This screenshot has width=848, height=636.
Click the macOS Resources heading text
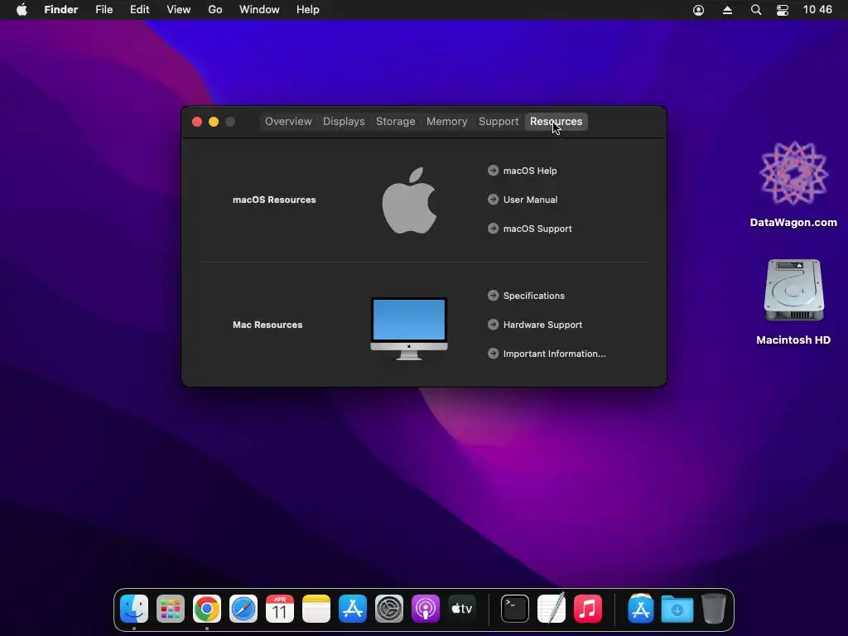(x=274, y=200)
